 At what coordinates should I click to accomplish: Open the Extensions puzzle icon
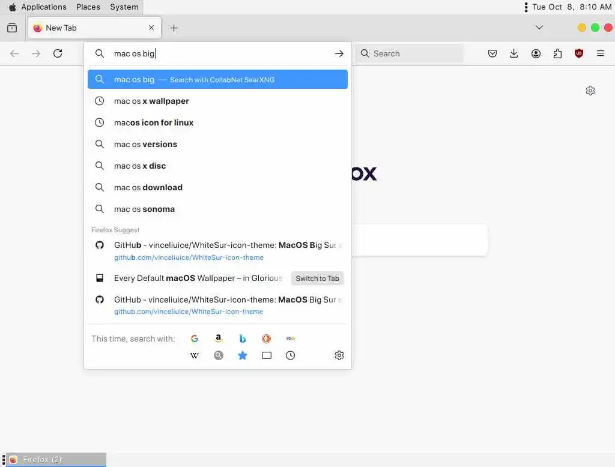tap(557, 53)
